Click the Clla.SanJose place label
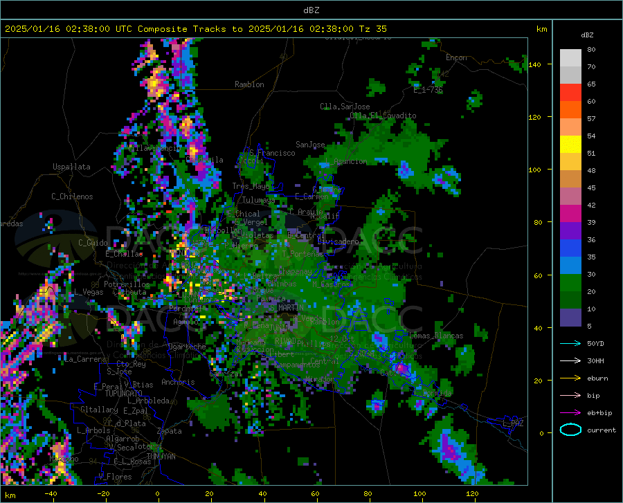This screenshot has height=503, width=623. click(x=345, y=107)
